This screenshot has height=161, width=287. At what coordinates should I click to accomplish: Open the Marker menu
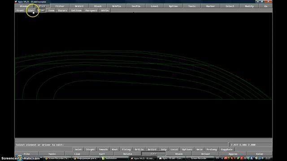click(x=210, y=6)
